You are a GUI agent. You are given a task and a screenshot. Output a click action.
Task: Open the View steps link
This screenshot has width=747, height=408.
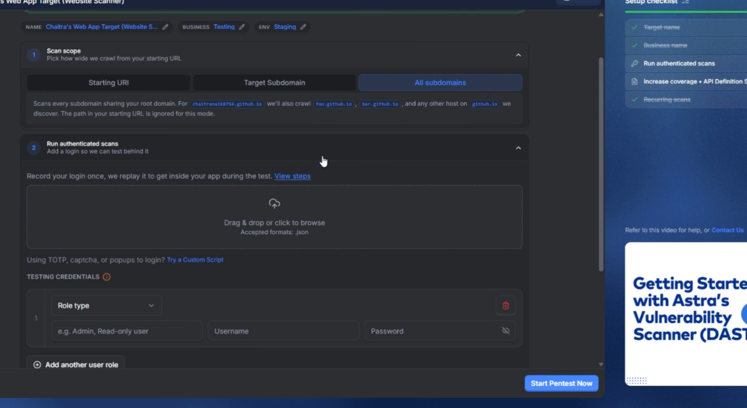coord(292,176)
